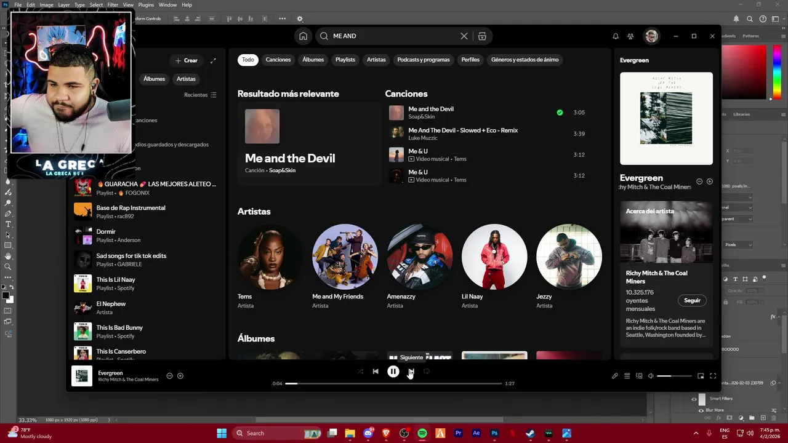
Task: Open Steam from the Windows taskbar
Action: pyautogui.click(x=531, y=433)
